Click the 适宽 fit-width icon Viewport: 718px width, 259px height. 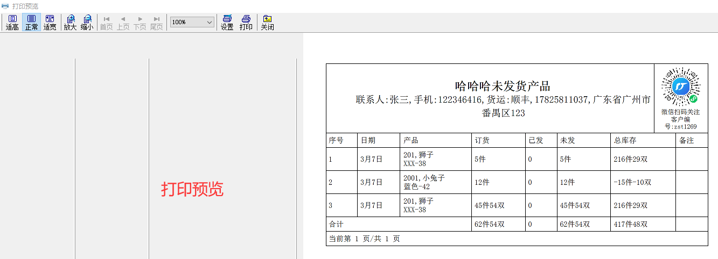click(50, 22)
